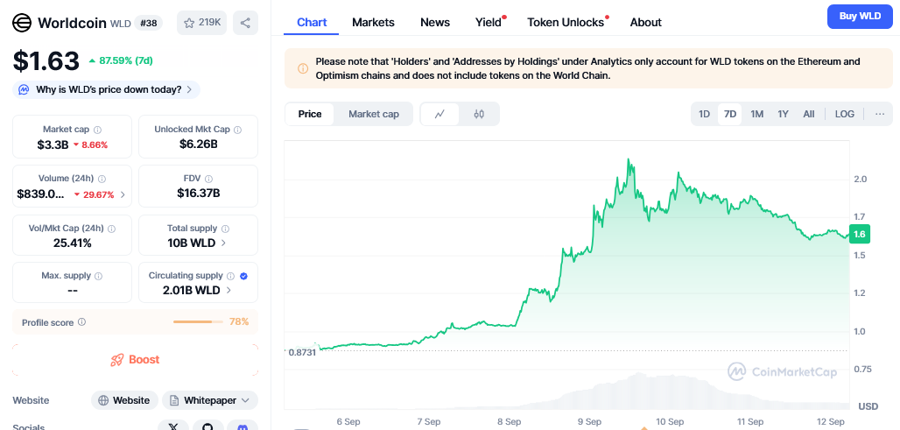This screenshot has width=900, height=430.
Task: Click the 78% profile score value
Action: coord(239,321)
